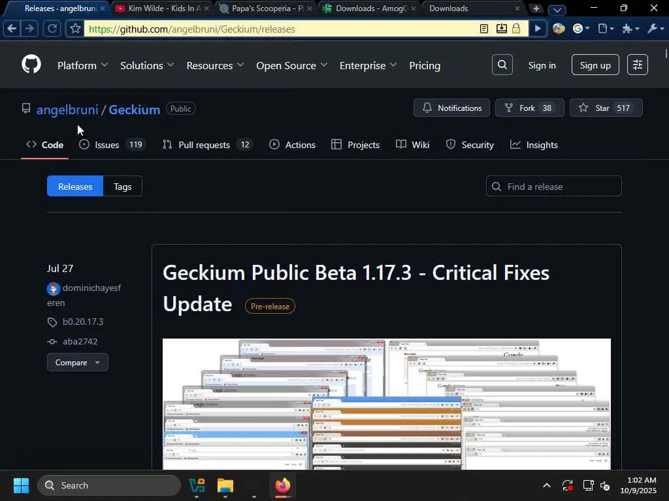Open the Insights tab
The image size is (669, 501).
pos(534,145)
